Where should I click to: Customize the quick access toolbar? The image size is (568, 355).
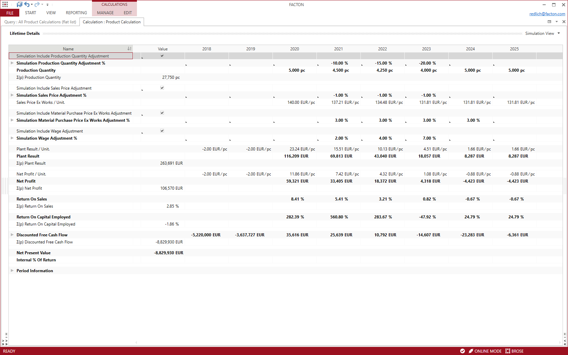click(48, 5)
